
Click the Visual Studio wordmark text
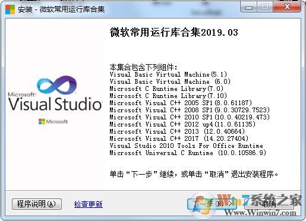pyautogui.click(x=55, y=104)
